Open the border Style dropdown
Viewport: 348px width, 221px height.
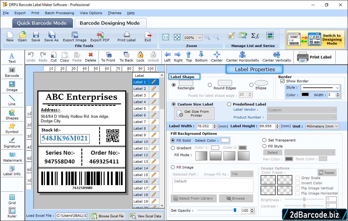tap(337, 88)
